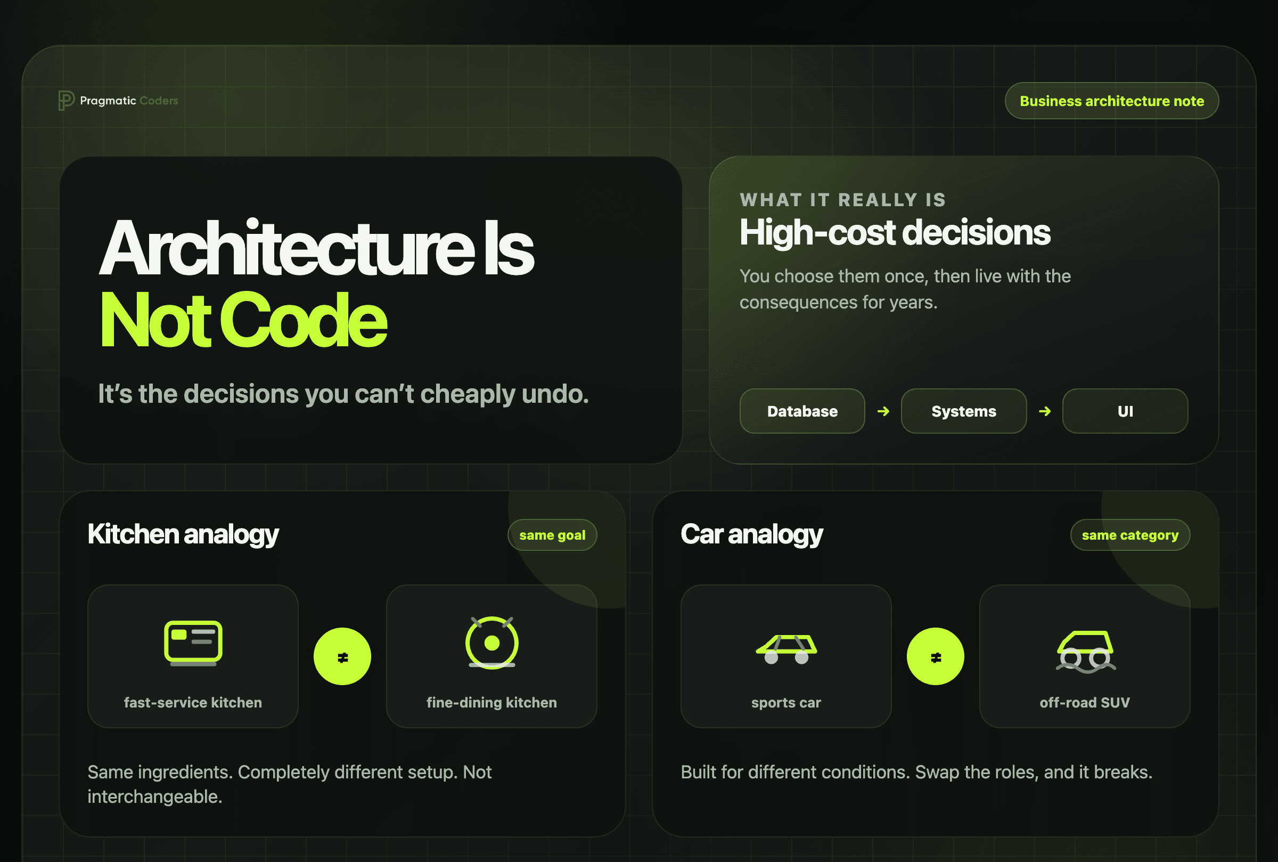
Task: Click the Systems chip
Action: pos(964,411)
